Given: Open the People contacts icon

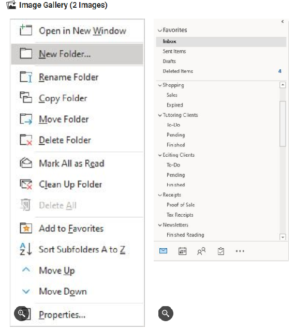Looking at the screenshot, I should (x=201, y=251).
